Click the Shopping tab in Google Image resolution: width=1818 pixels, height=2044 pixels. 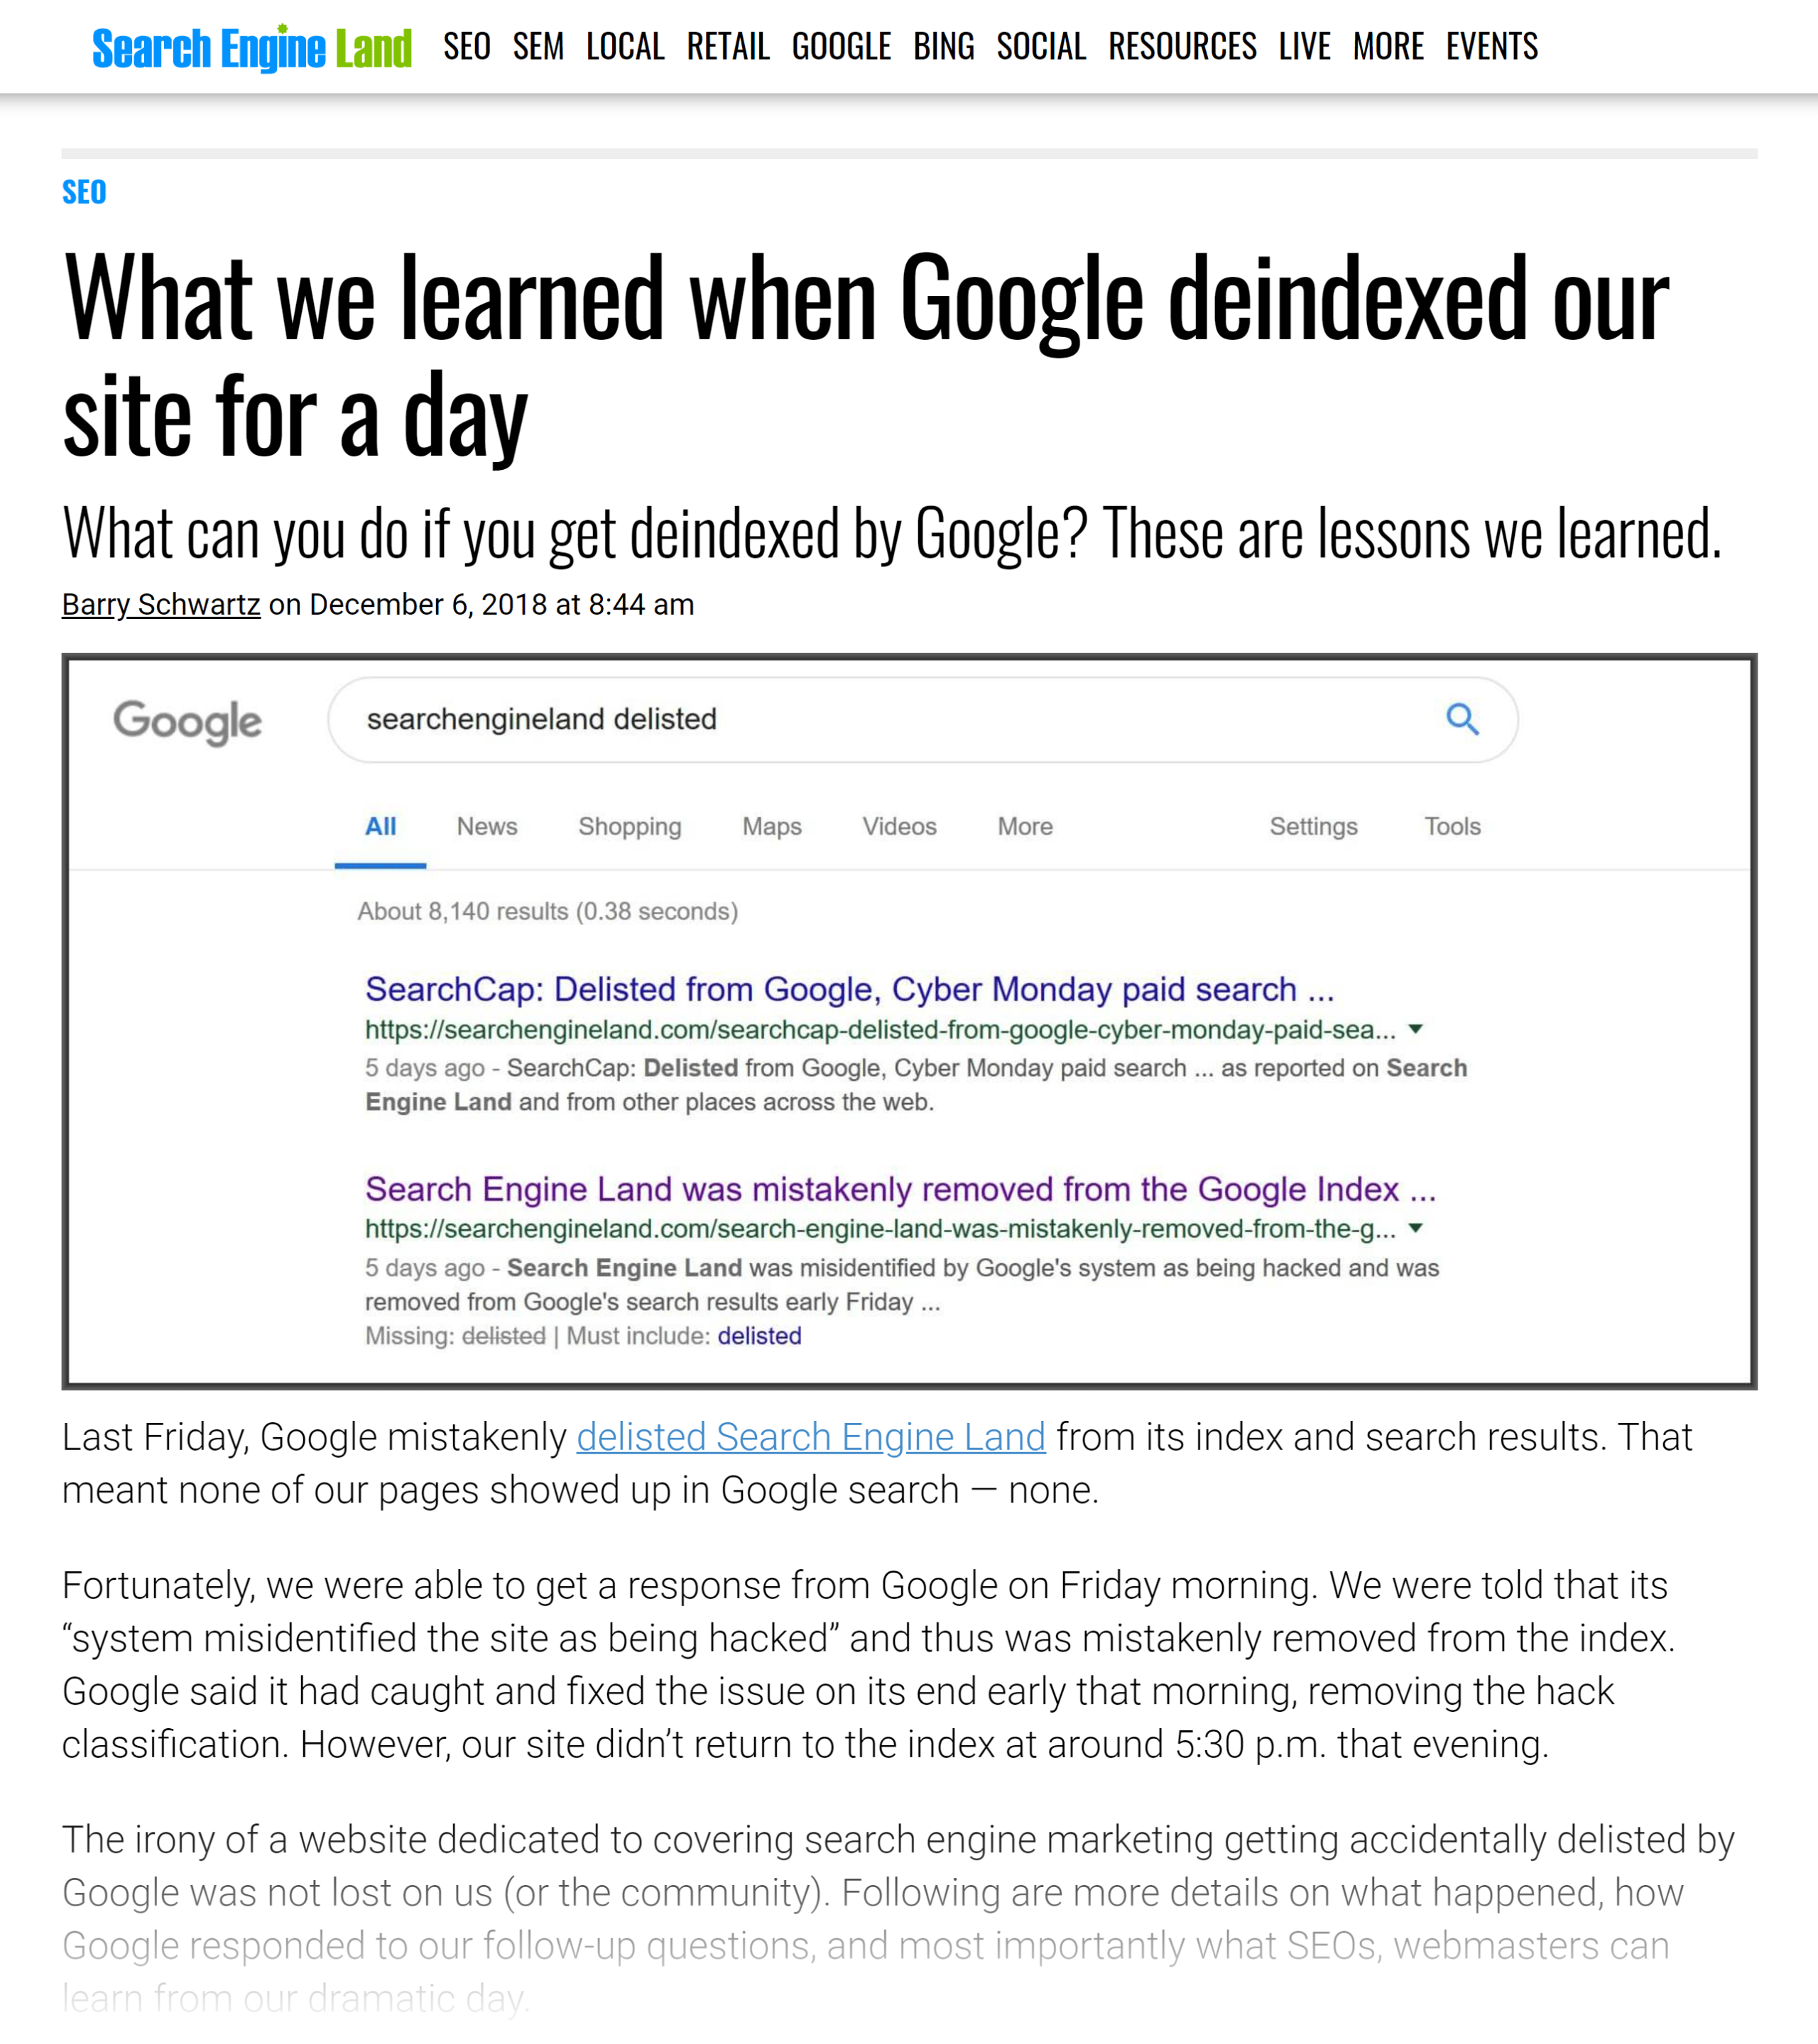tap(630, 825)
